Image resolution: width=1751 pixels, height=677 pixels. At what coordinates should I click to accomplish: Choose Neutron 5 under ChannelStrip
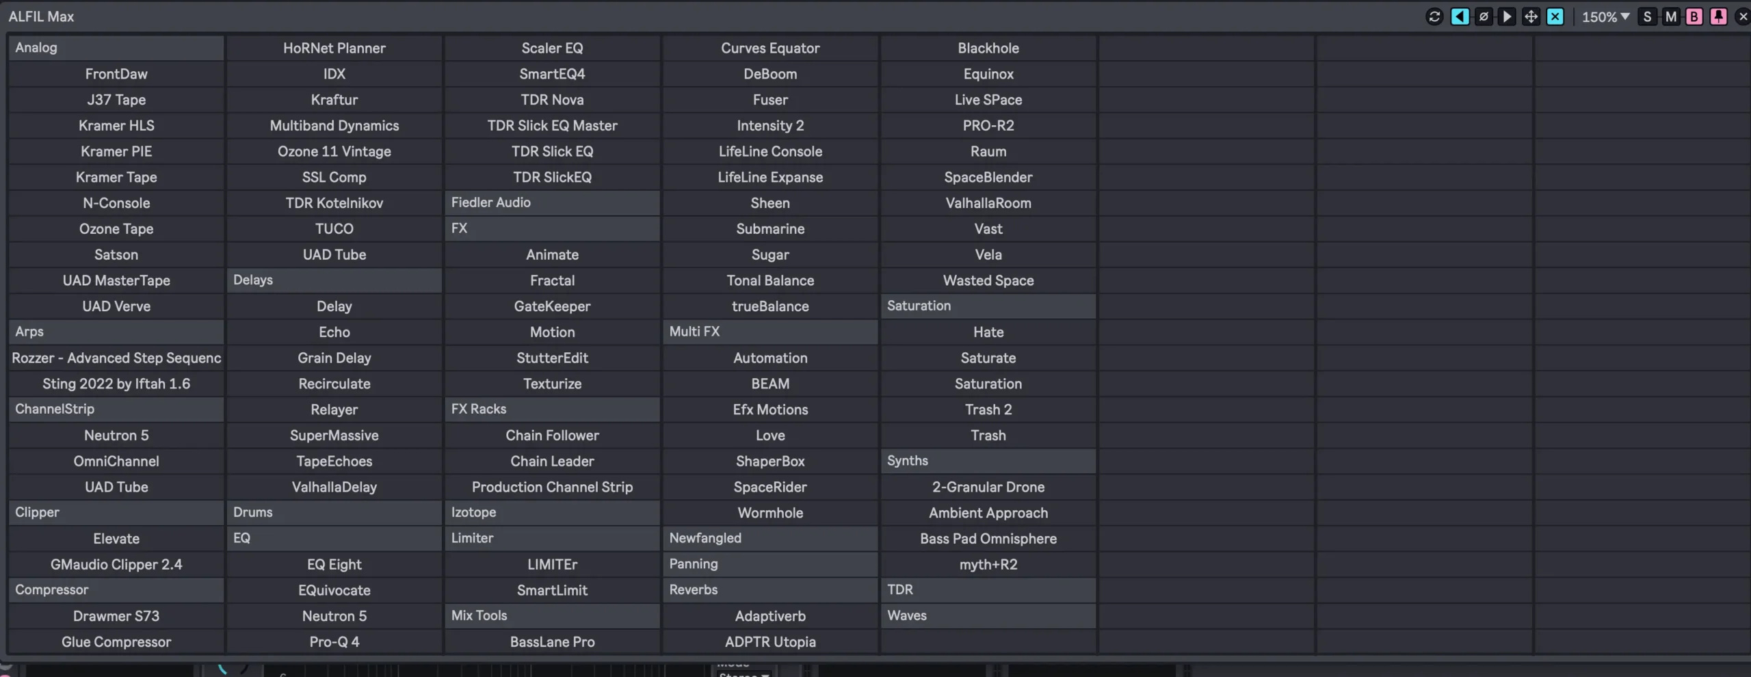[116, 435]
